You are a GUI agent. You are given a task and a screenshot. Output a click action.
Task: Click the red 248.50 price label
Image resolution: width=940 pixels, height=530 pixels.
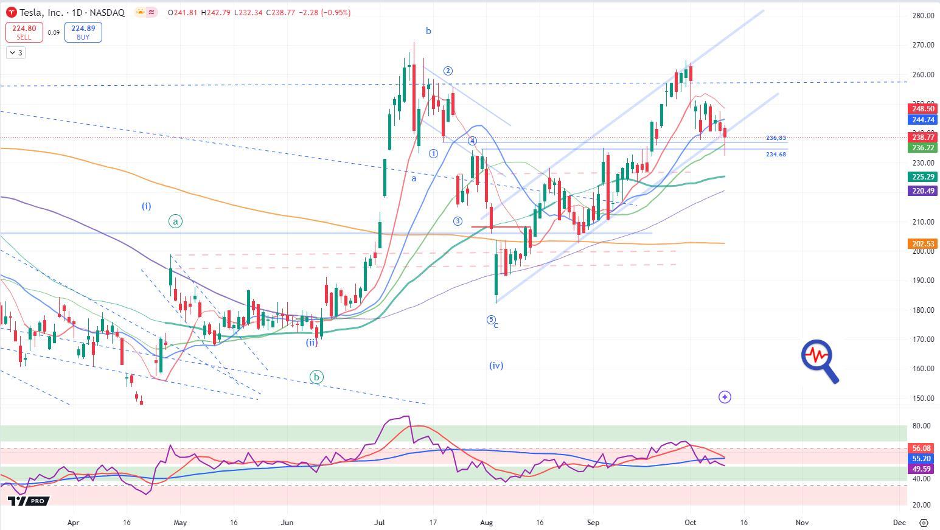point(922,108)
